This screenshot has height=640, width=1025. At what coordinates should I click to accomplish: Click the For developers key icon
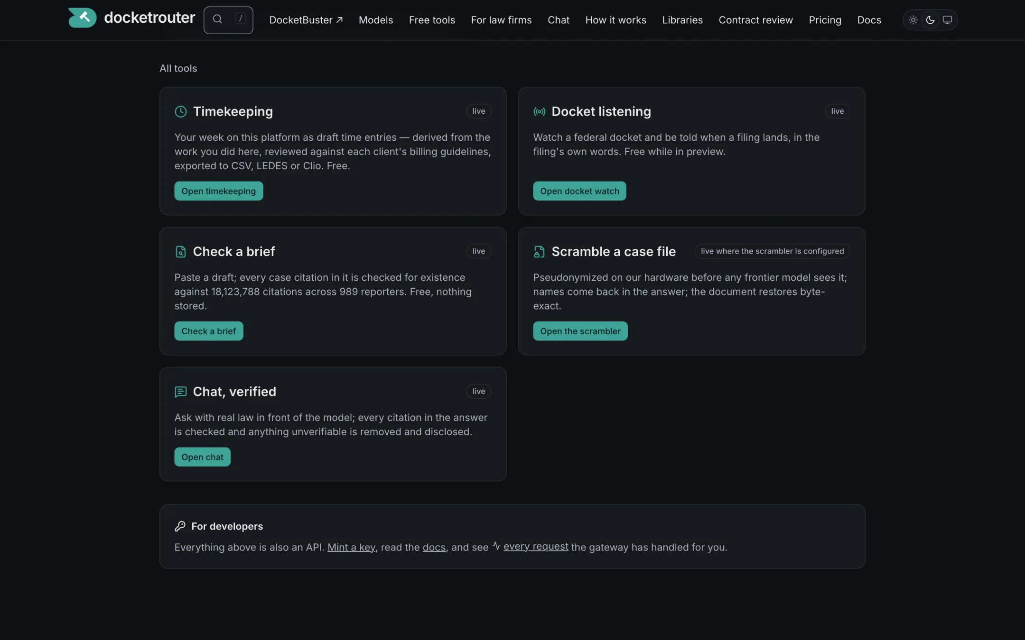[x=180, y=526]
